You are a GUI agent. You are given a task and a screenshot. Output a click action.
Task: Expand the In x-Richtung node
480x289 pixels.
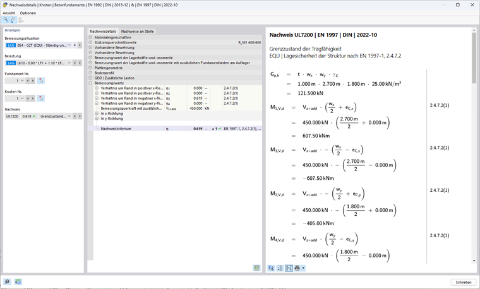[97, 114]
